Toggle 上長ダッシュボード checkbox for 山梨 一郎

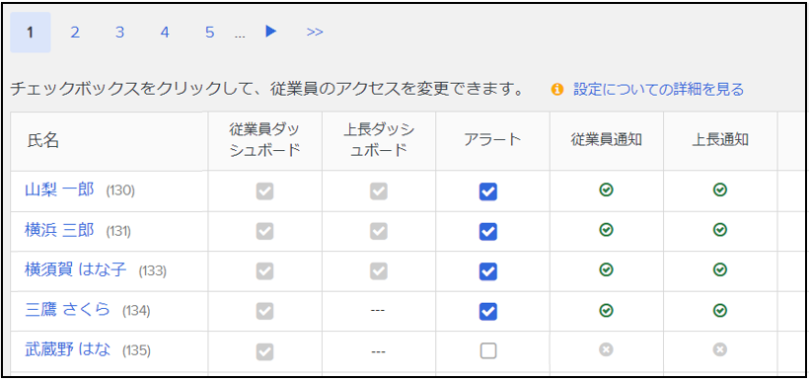[x=379, y=192]
